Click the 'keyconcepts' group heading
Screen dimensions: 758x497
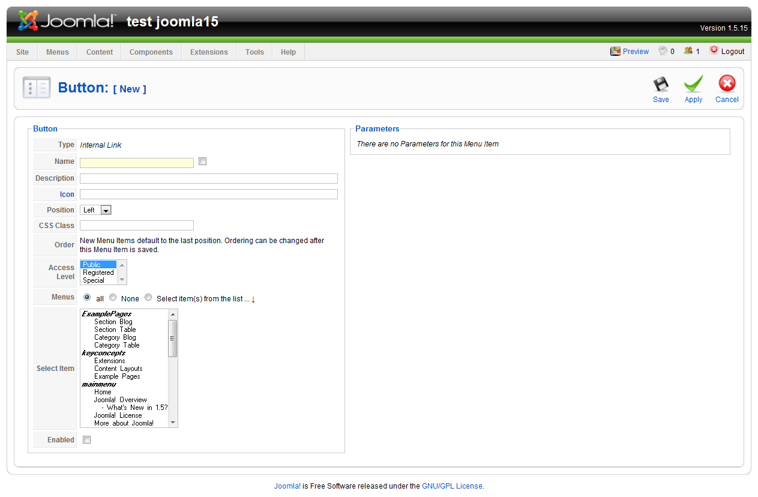103,353
